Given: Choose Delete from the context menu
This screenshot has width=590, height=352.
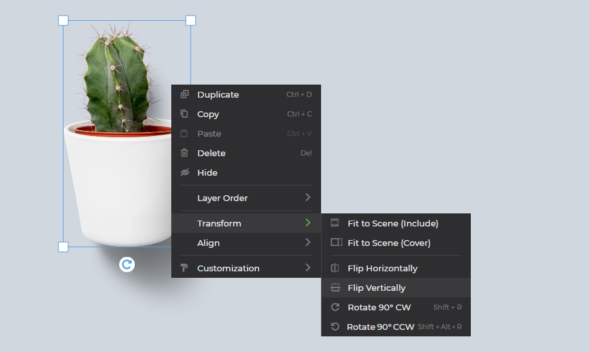Looking at the screenshot, I should click(x=246, y=153).
